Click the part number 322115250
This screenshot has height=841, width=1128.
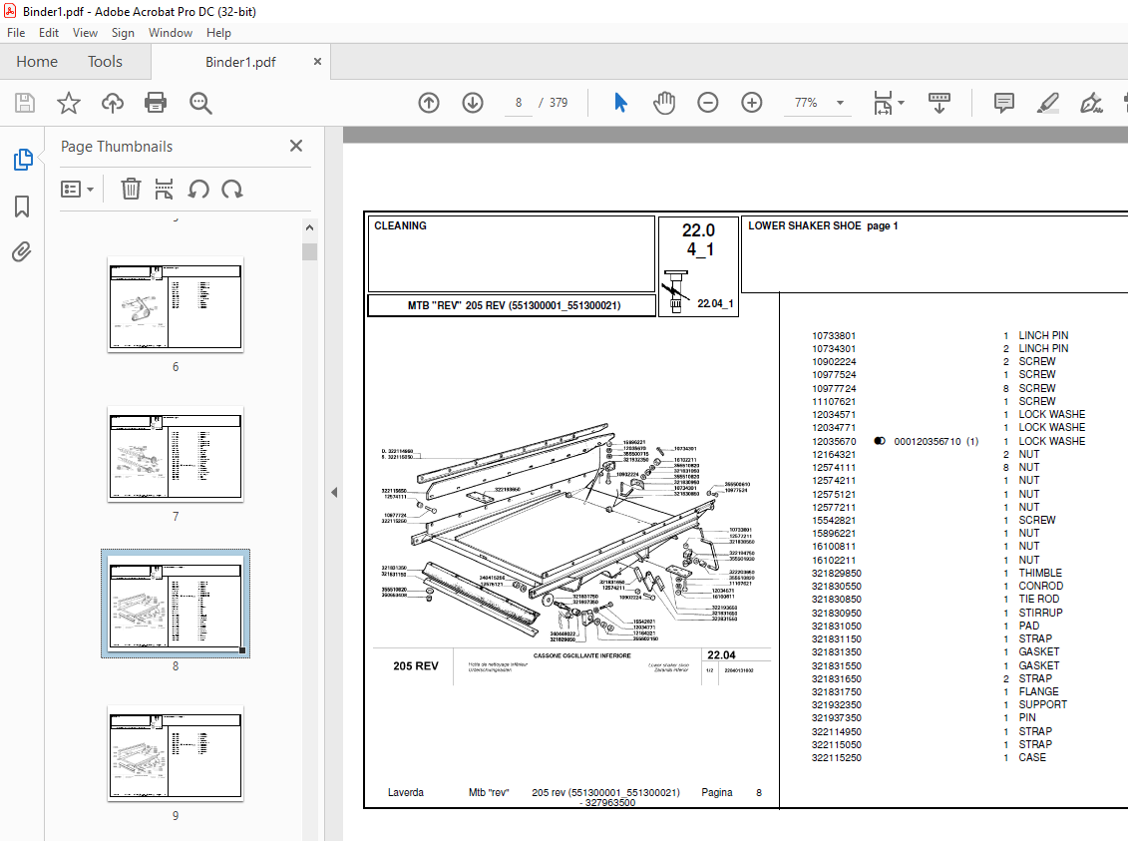click(836, 758)
